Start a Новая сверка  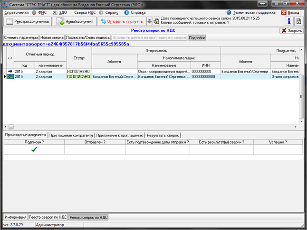point(52,37)
